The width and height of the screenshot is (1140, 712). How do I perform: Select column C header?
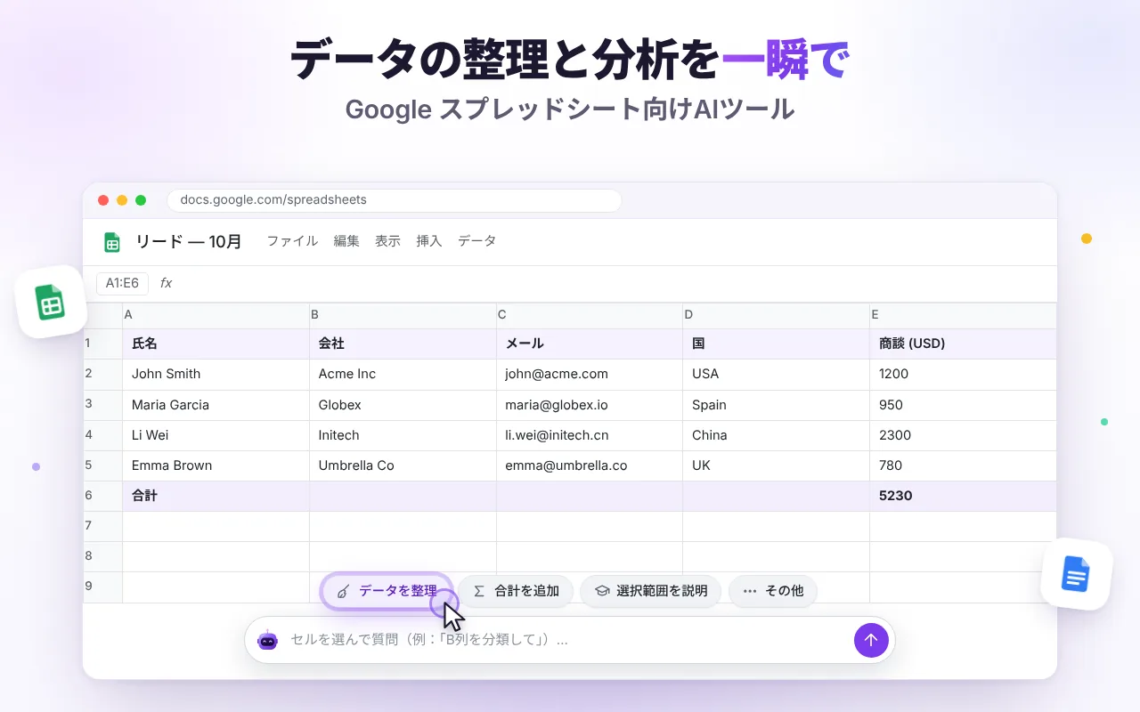pyautogui.click(x=590, y=315)
